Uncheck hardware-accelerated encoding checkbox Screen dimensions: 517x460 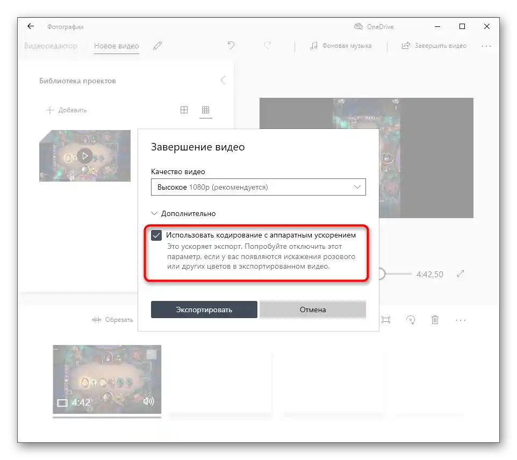pos(156,235)
